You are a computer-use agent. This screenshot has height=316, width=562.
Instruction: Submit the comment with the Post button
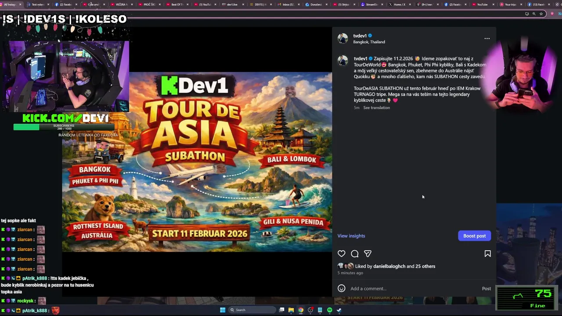point(486,288)
